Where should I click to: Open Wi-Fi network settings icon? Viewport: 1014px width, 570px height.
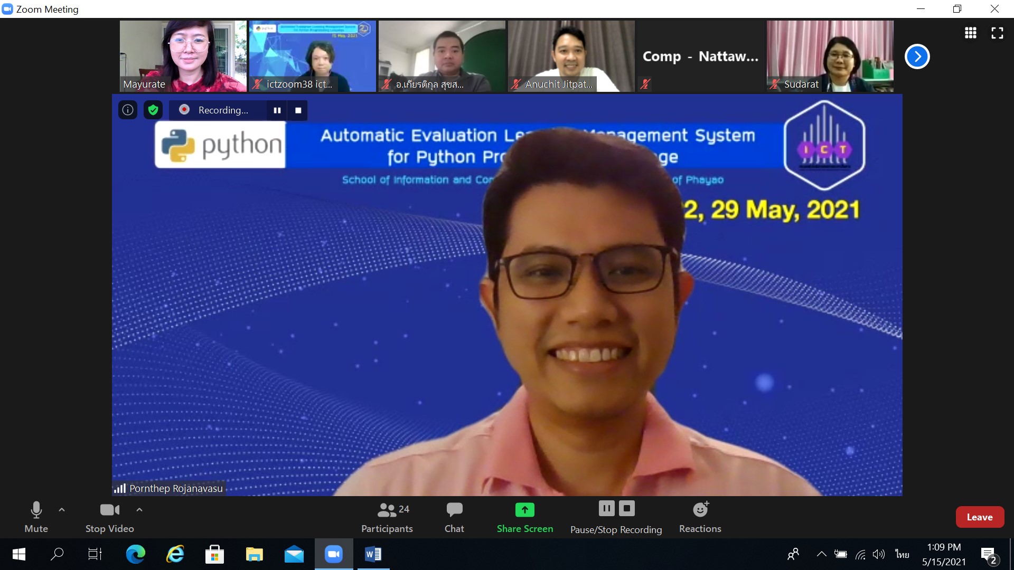pyautogui.click(x=860, y=554)
